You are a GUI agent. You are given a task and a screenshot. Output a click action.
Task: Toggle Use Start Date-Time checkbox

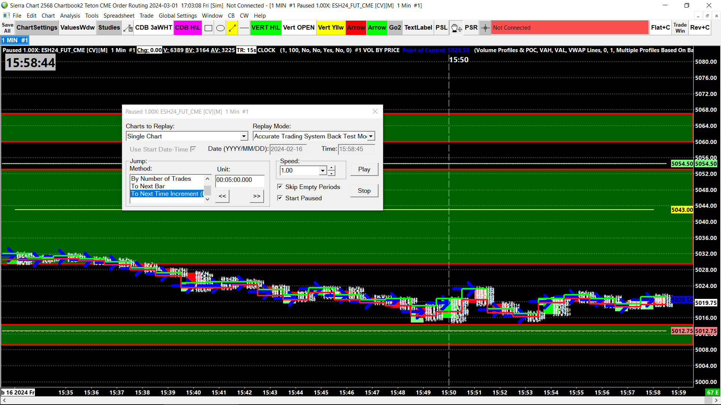tap(193, 149)
